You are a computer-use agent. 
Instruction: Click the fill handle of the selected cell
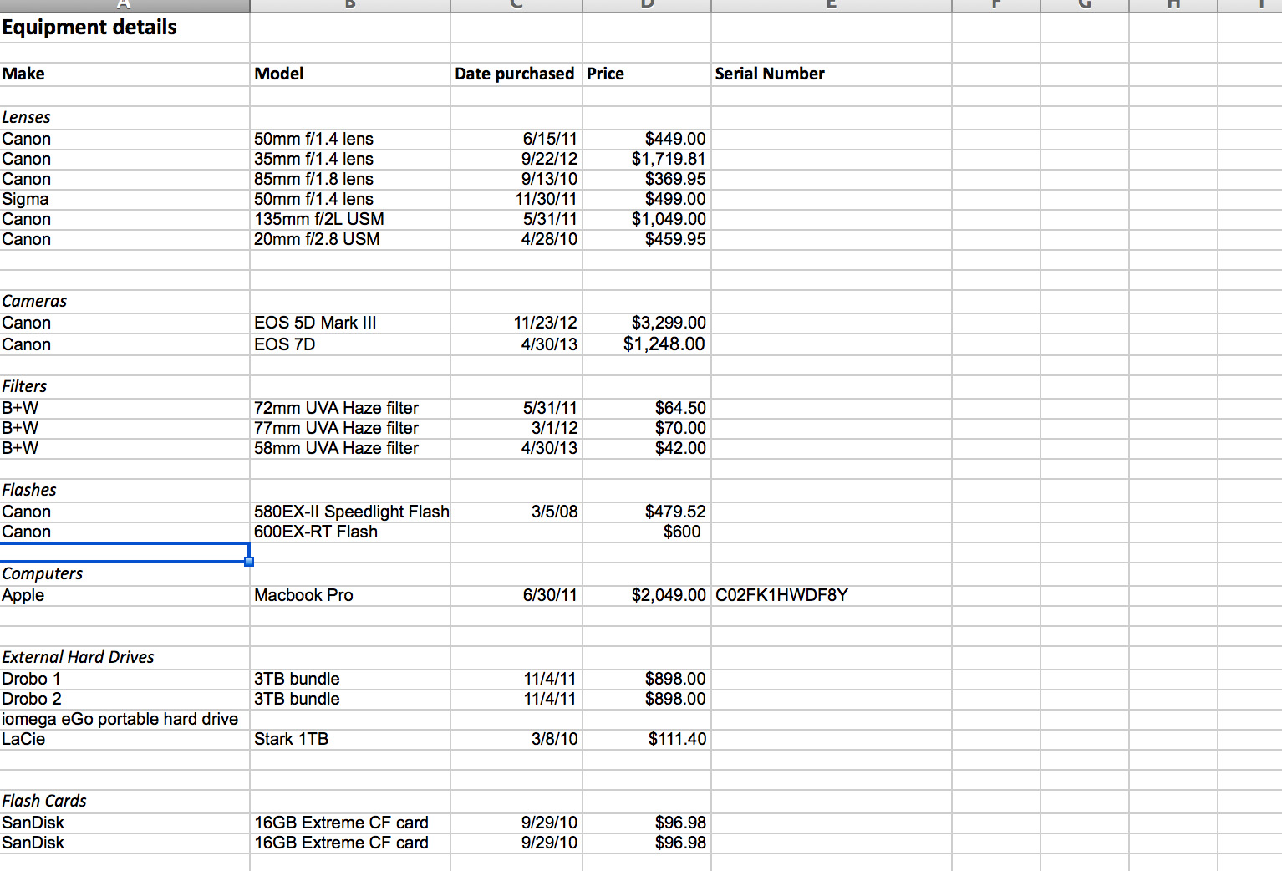tap(249, 562)
